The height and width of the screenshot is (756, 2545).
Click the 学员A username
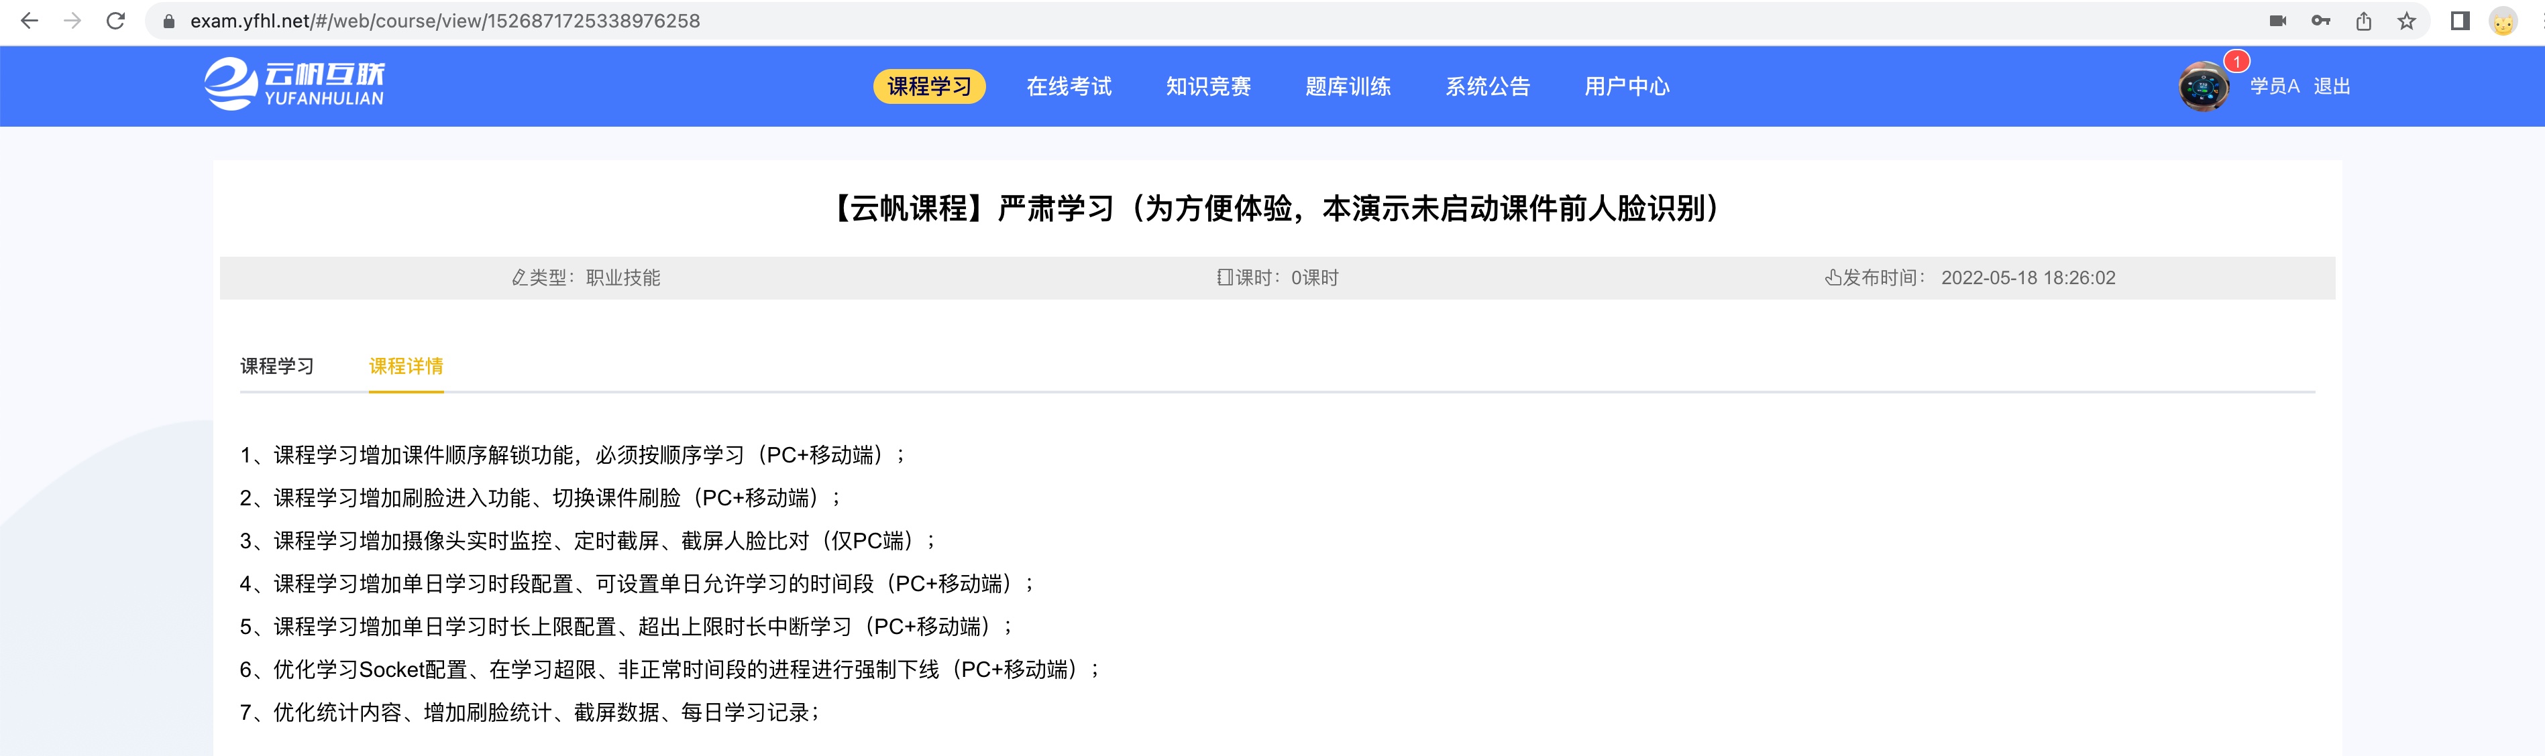[2275, 87]
